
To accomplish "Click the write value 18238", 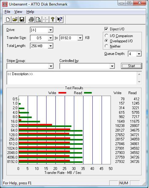I will [x=120, y=126].
